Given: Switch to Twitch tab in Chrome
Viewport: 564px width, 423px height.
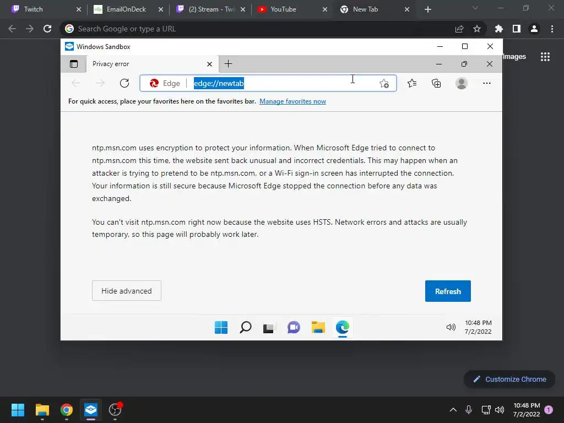Looking at the screenshot, I should click(46, 9).
